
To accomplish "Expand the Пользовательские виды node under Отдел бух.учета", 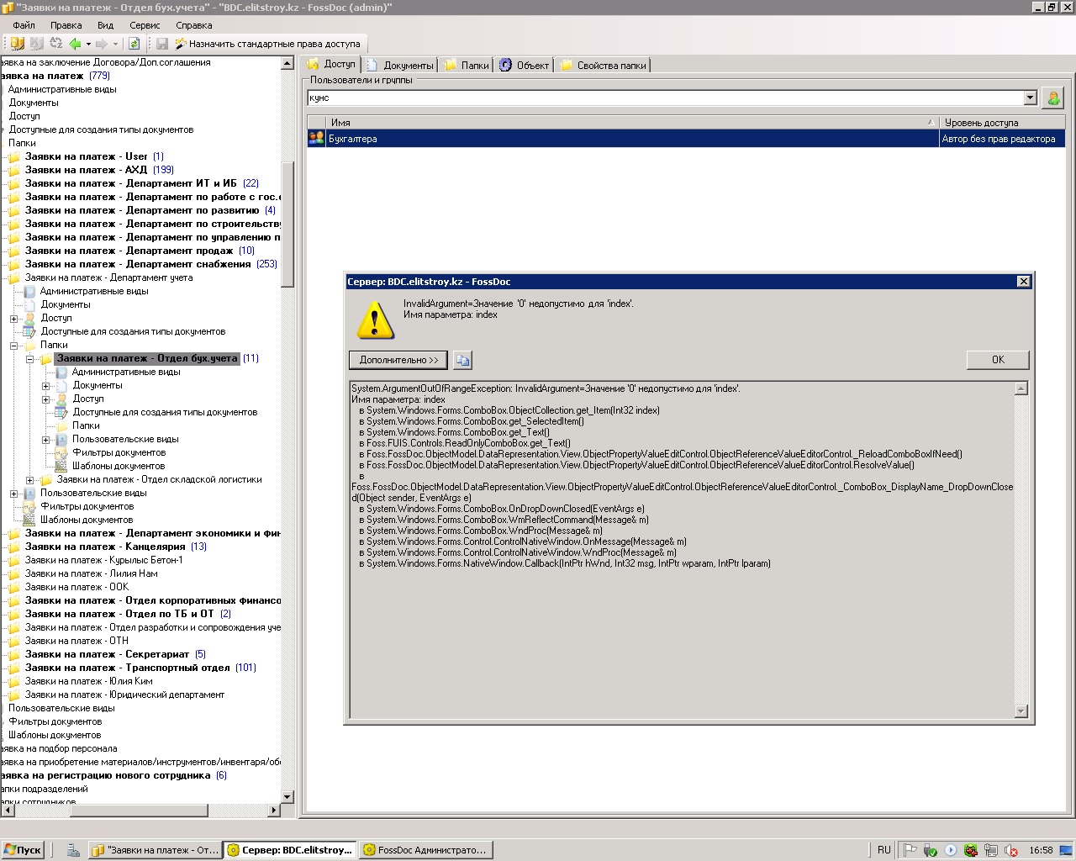I will click(46, 440).
